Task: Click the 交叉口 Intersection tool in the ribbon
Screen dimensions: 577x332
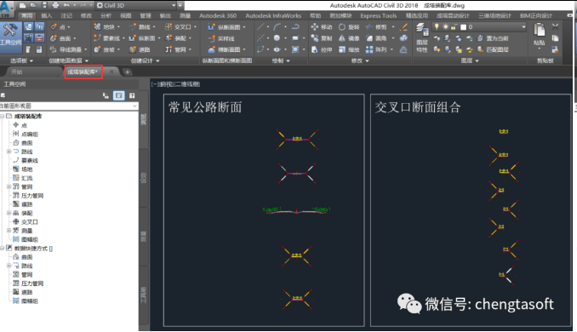Action: point(180,27)
